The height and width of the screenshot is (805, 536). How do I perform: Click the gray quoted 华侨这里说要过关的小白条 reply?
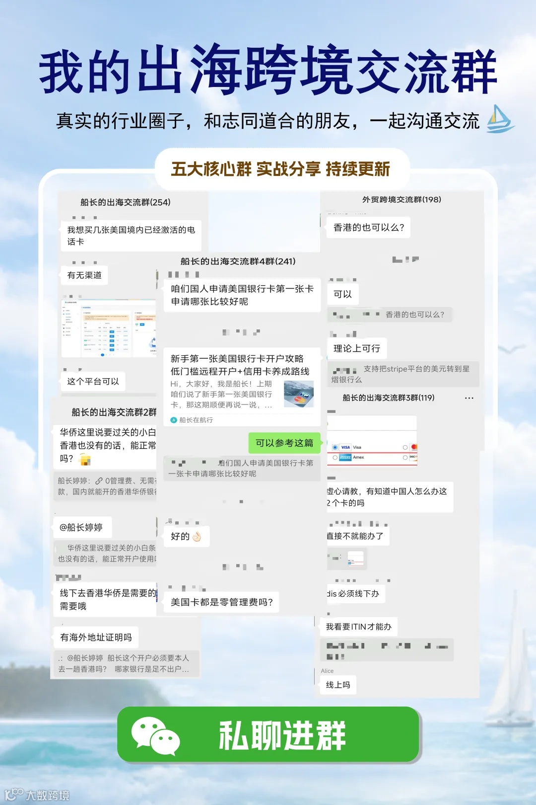[x=106, y=553]
